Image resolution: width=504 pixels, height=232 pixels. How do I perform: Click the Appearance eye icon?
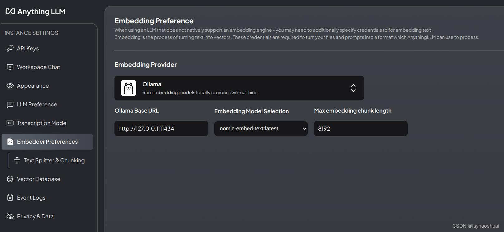10,86
